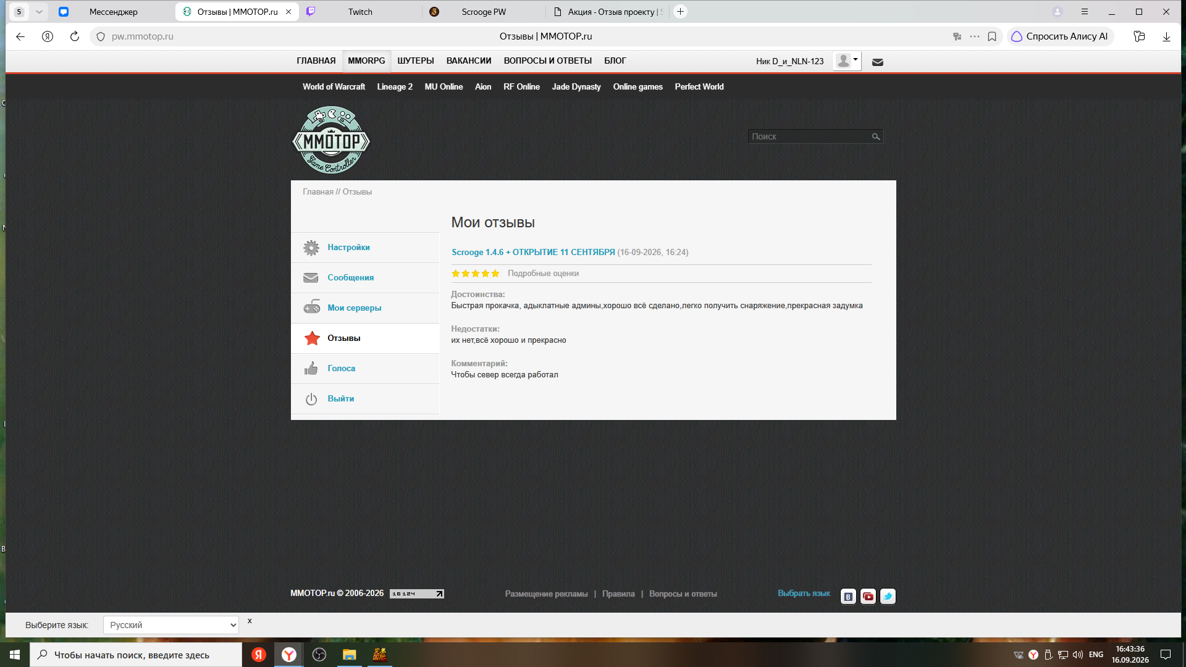Image resolution: width=1186 pixels, height=667 pixels.
Task: Click the Windows Start button
Action: tap(15, 655)
